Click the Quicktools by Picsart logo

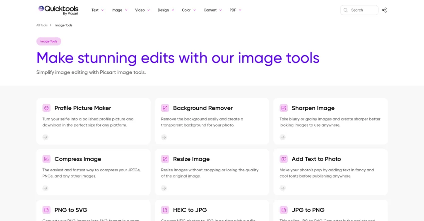pos(58,10)
